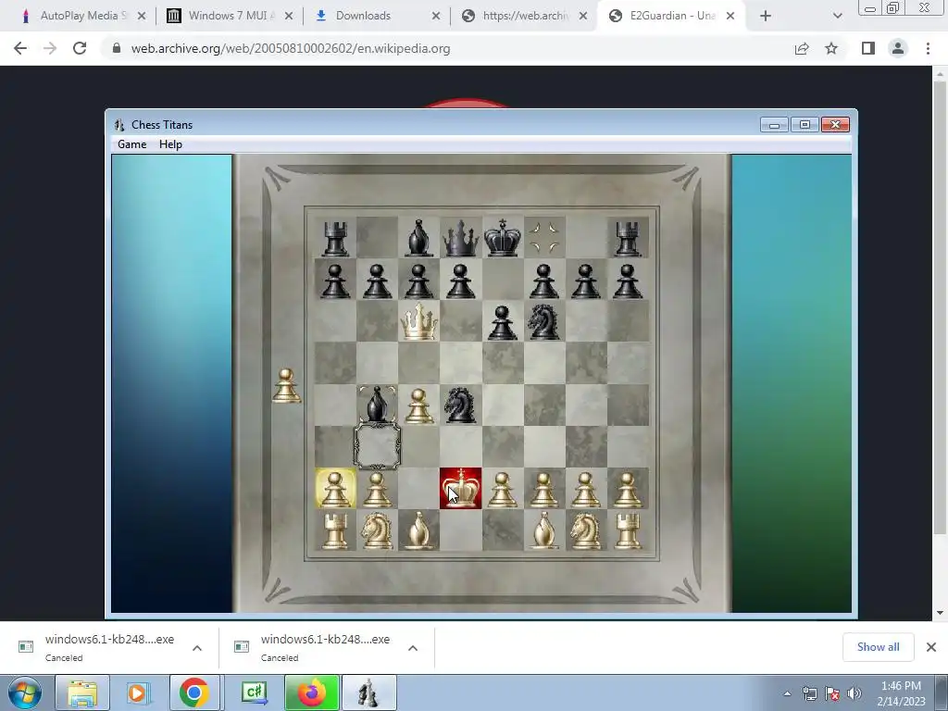The image size is (948, 711).
Task: Click the black bishop beside the black queen
Action: click(418, 238)
